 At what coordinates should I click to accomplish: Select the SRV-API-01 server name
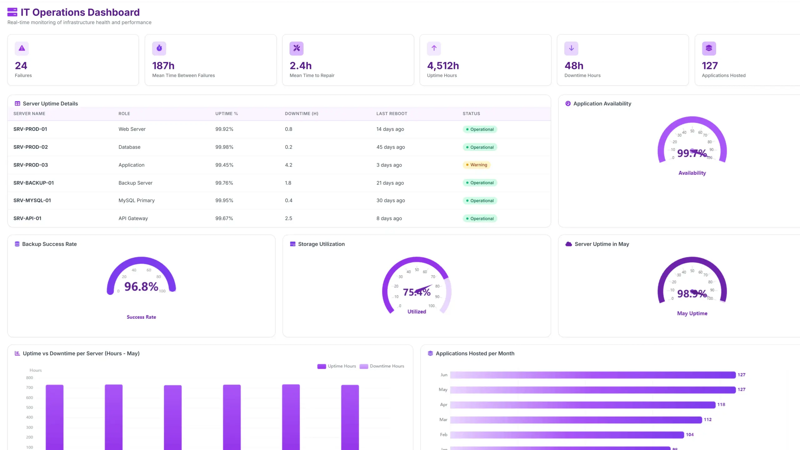(x=27, y=218)
